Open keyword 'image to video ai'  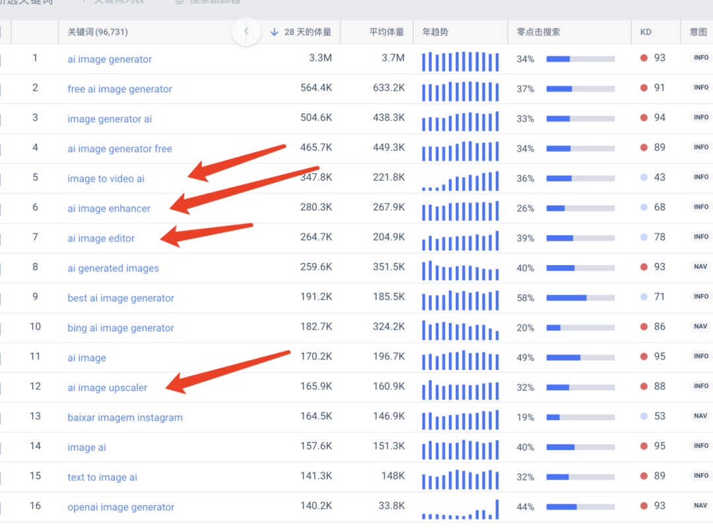point(106,178)
